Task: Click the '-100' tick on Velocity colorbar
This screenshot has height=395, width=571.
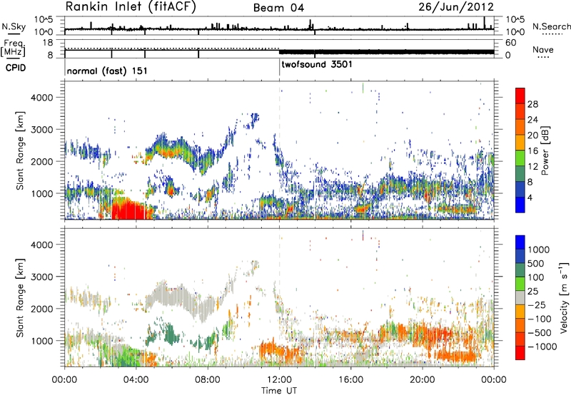Action: point(539,319)
